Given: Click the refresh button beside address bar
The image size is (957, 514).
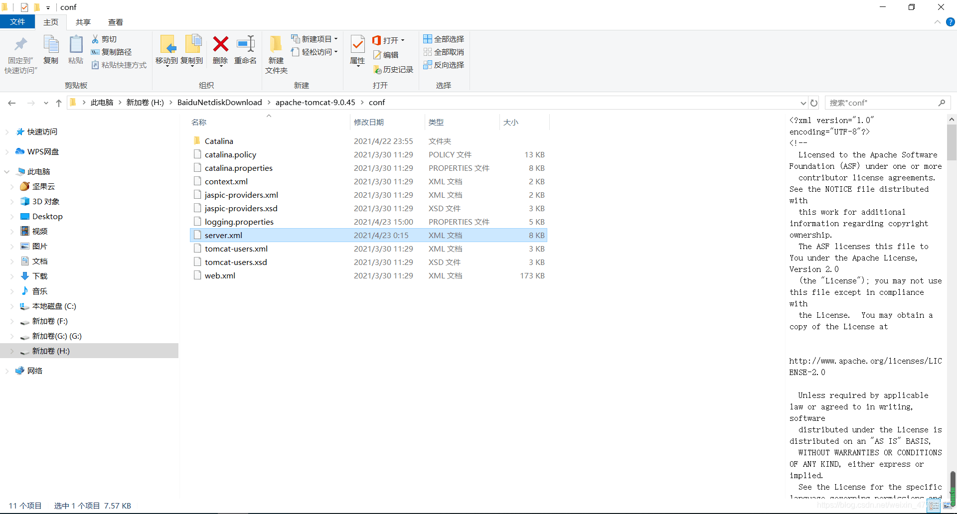Looking at the screenshot, I should (x=814, y=103).
